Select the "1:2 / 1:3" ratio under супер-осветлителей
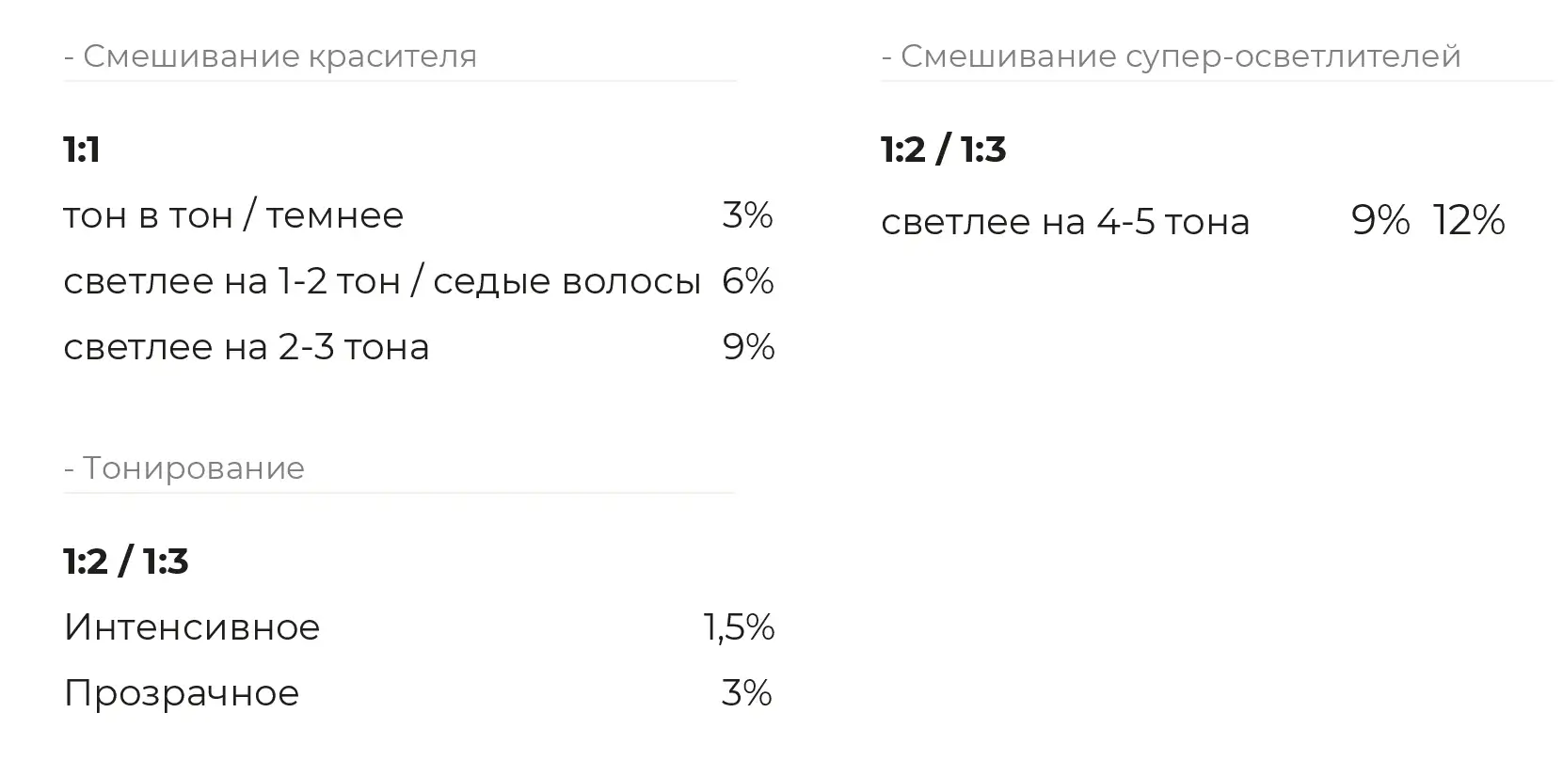 944,150
